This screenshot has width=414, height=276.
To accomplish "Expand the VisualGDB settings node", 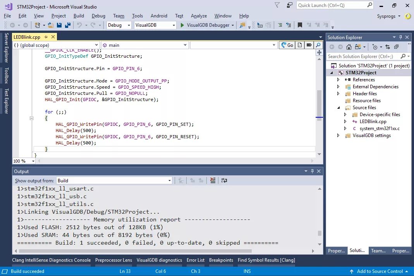I will tap(338, 135).
